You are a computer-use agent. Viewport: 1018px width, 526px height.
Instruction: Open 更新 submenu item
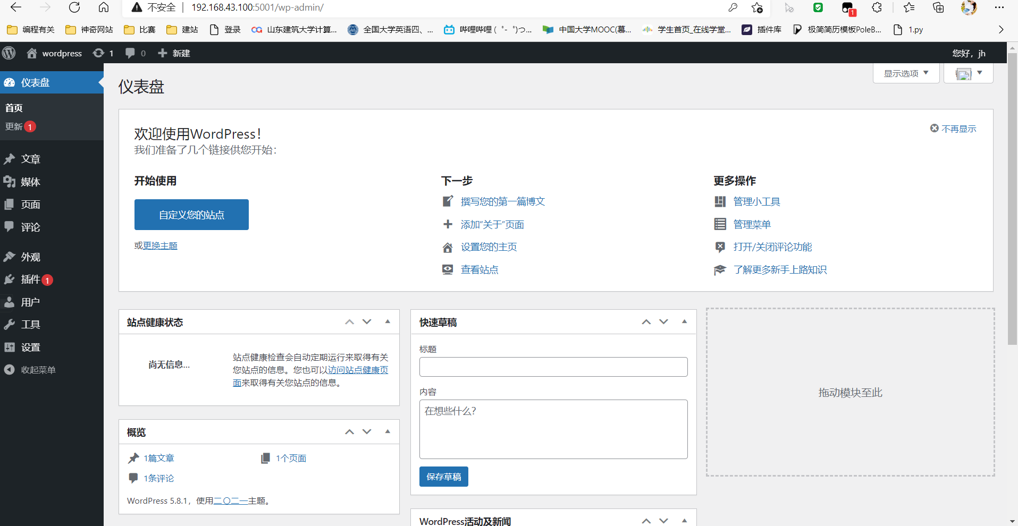coord(20,126)
